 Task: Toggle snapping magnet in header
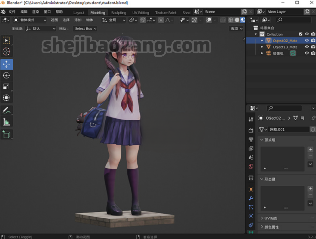coord(143,20)
